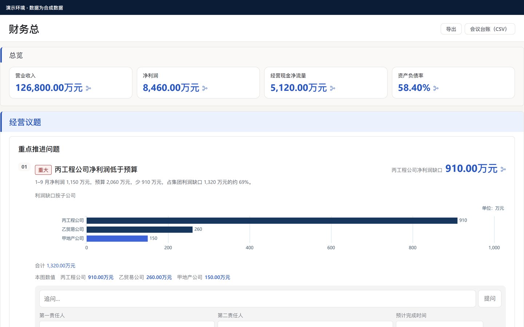Click the 资产负债率 card label

[410, 76]
